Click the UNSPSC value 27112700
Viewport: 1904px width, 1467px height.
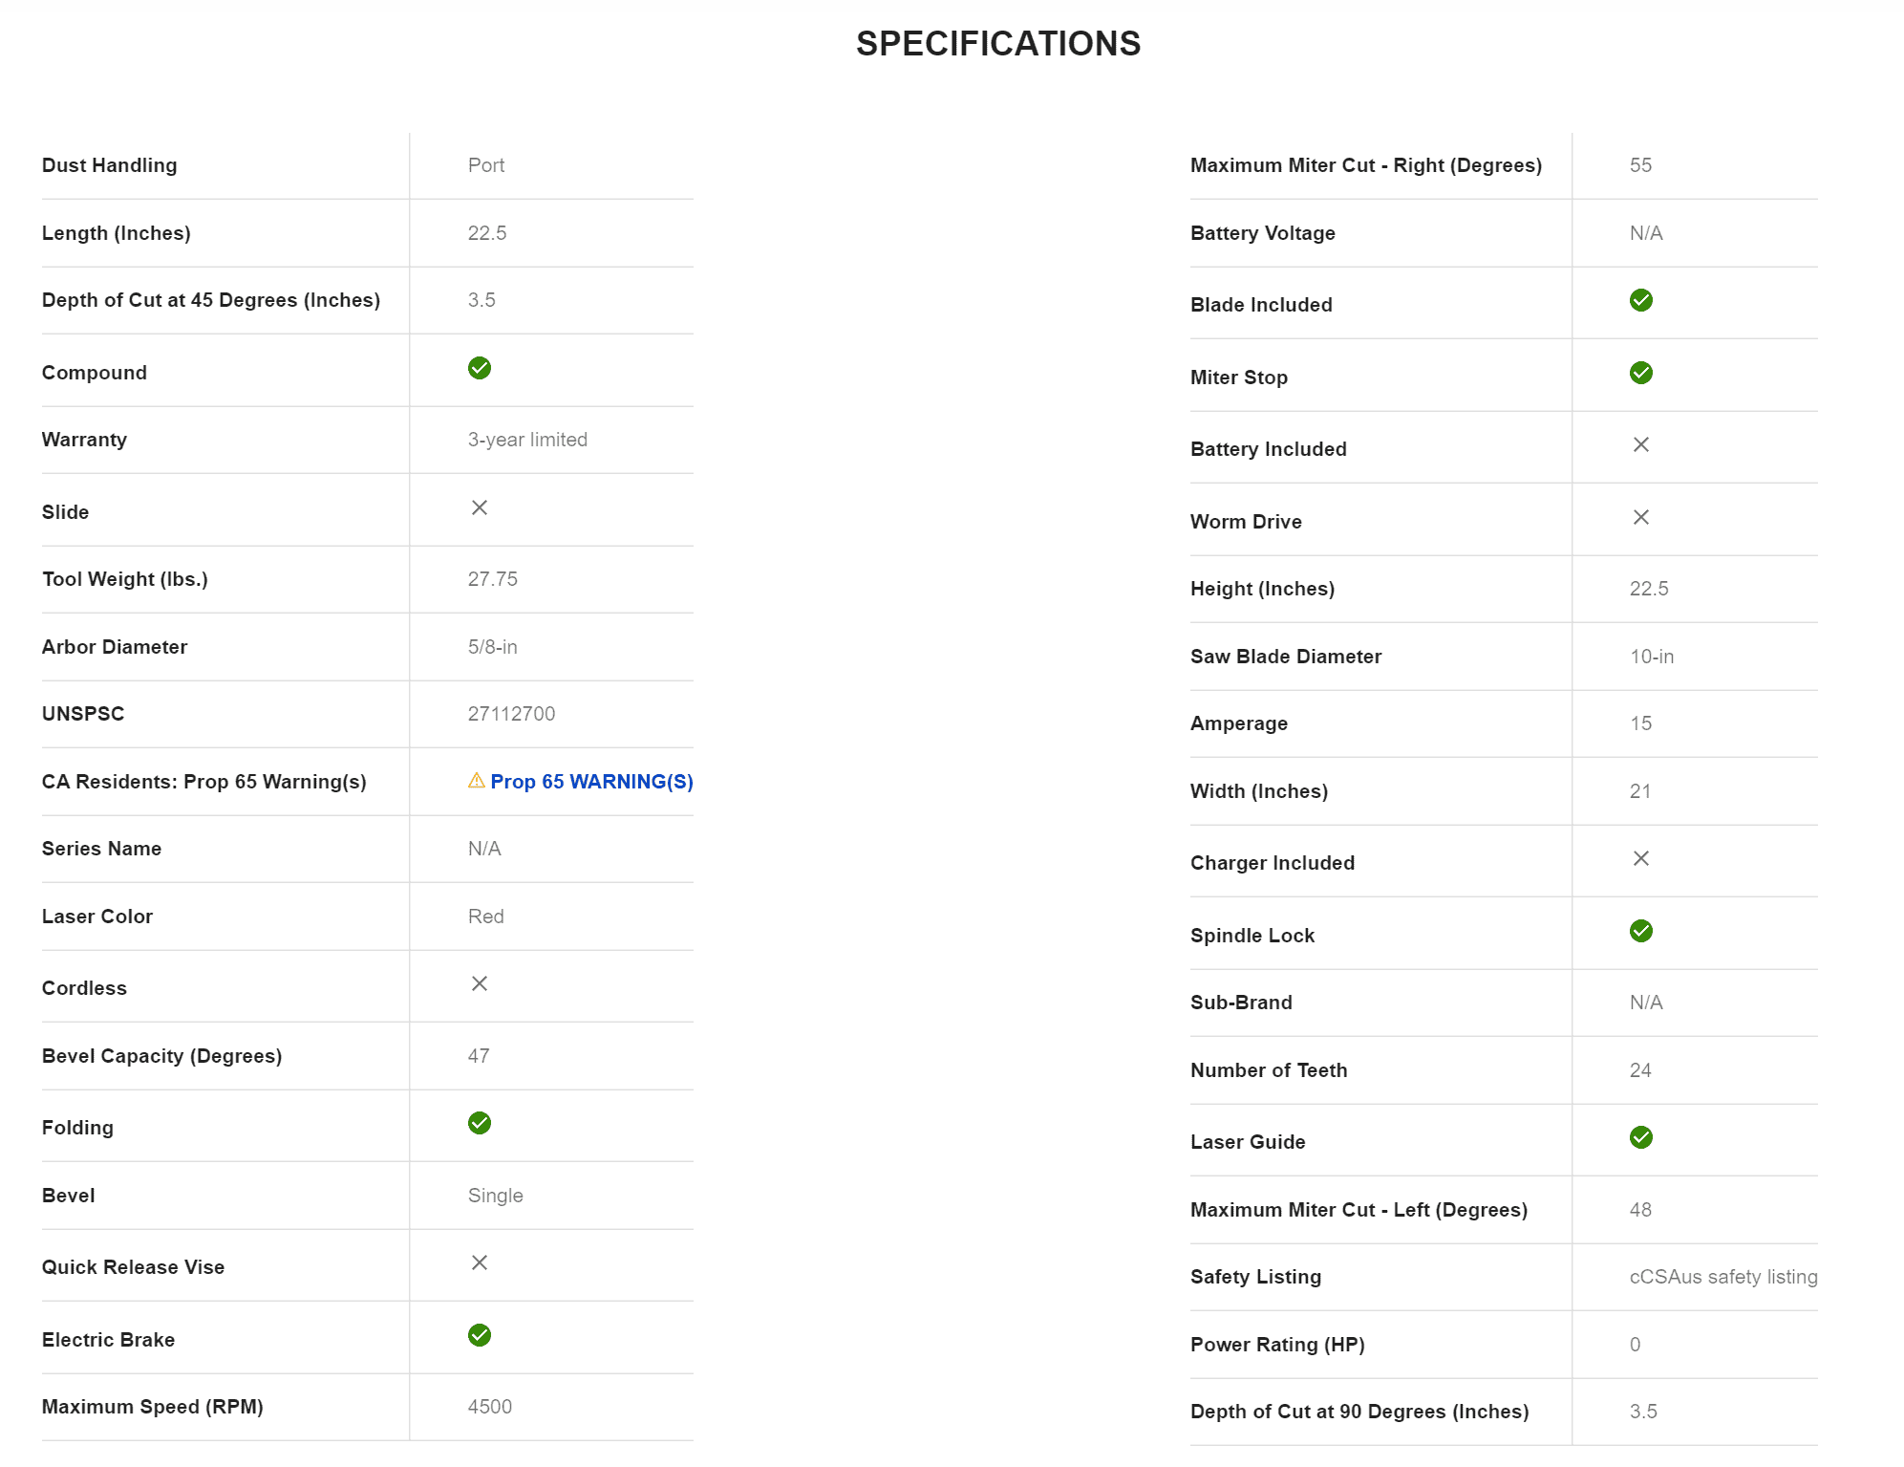pyautogui.click(x=511, y=714)
